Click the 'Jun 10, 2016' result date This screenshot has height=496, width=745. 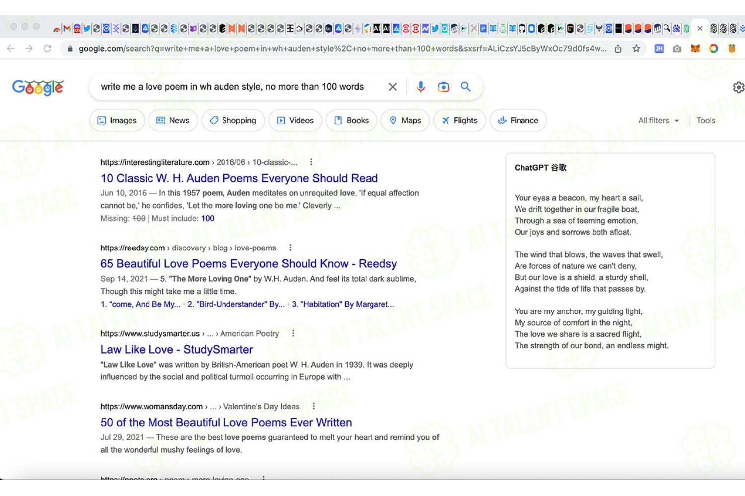124,193
